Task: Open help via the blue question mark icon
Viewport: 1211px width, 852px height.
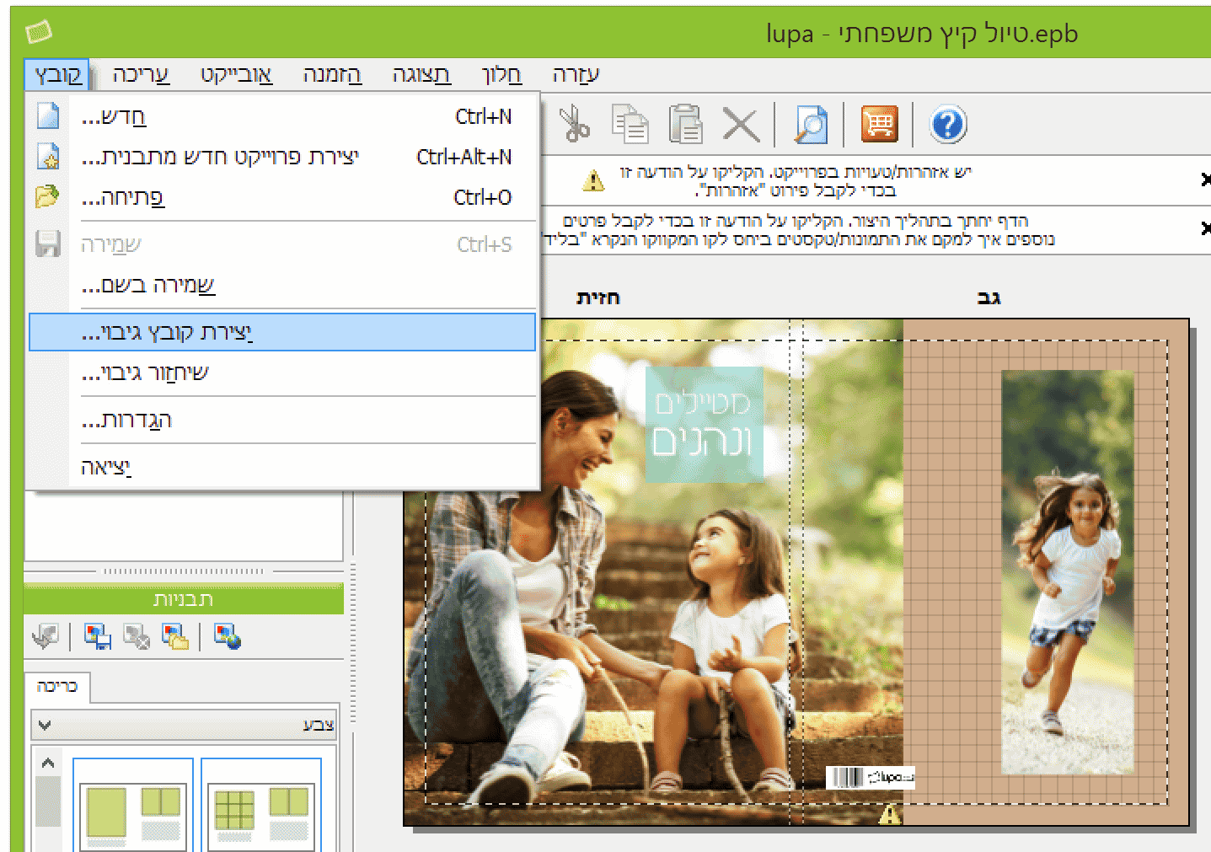Action: [949, 124]
